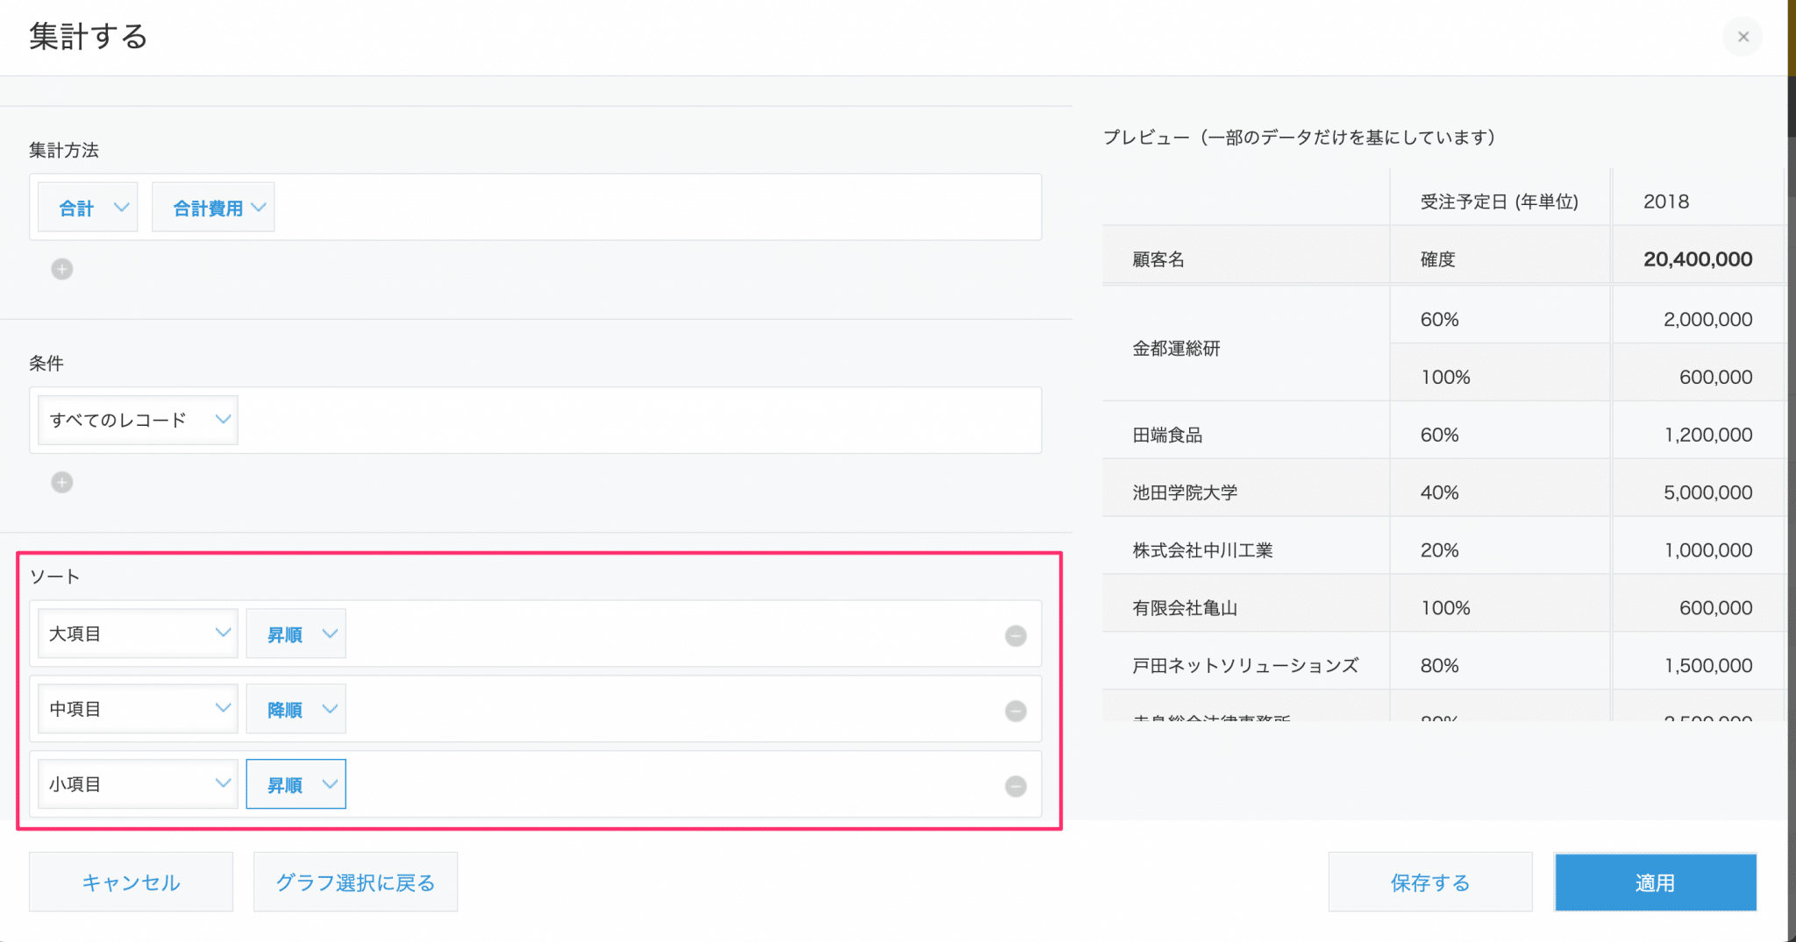Open the 大項目 sort field dropdown
This screenshot has width=1796, height=942.
click(x=138, y=634)
